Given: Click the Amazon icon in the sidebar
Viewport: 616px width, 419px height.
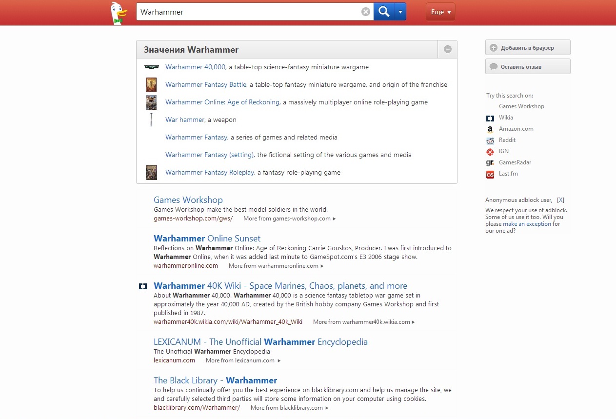Looking at the screenshot, I should point(490,129).
